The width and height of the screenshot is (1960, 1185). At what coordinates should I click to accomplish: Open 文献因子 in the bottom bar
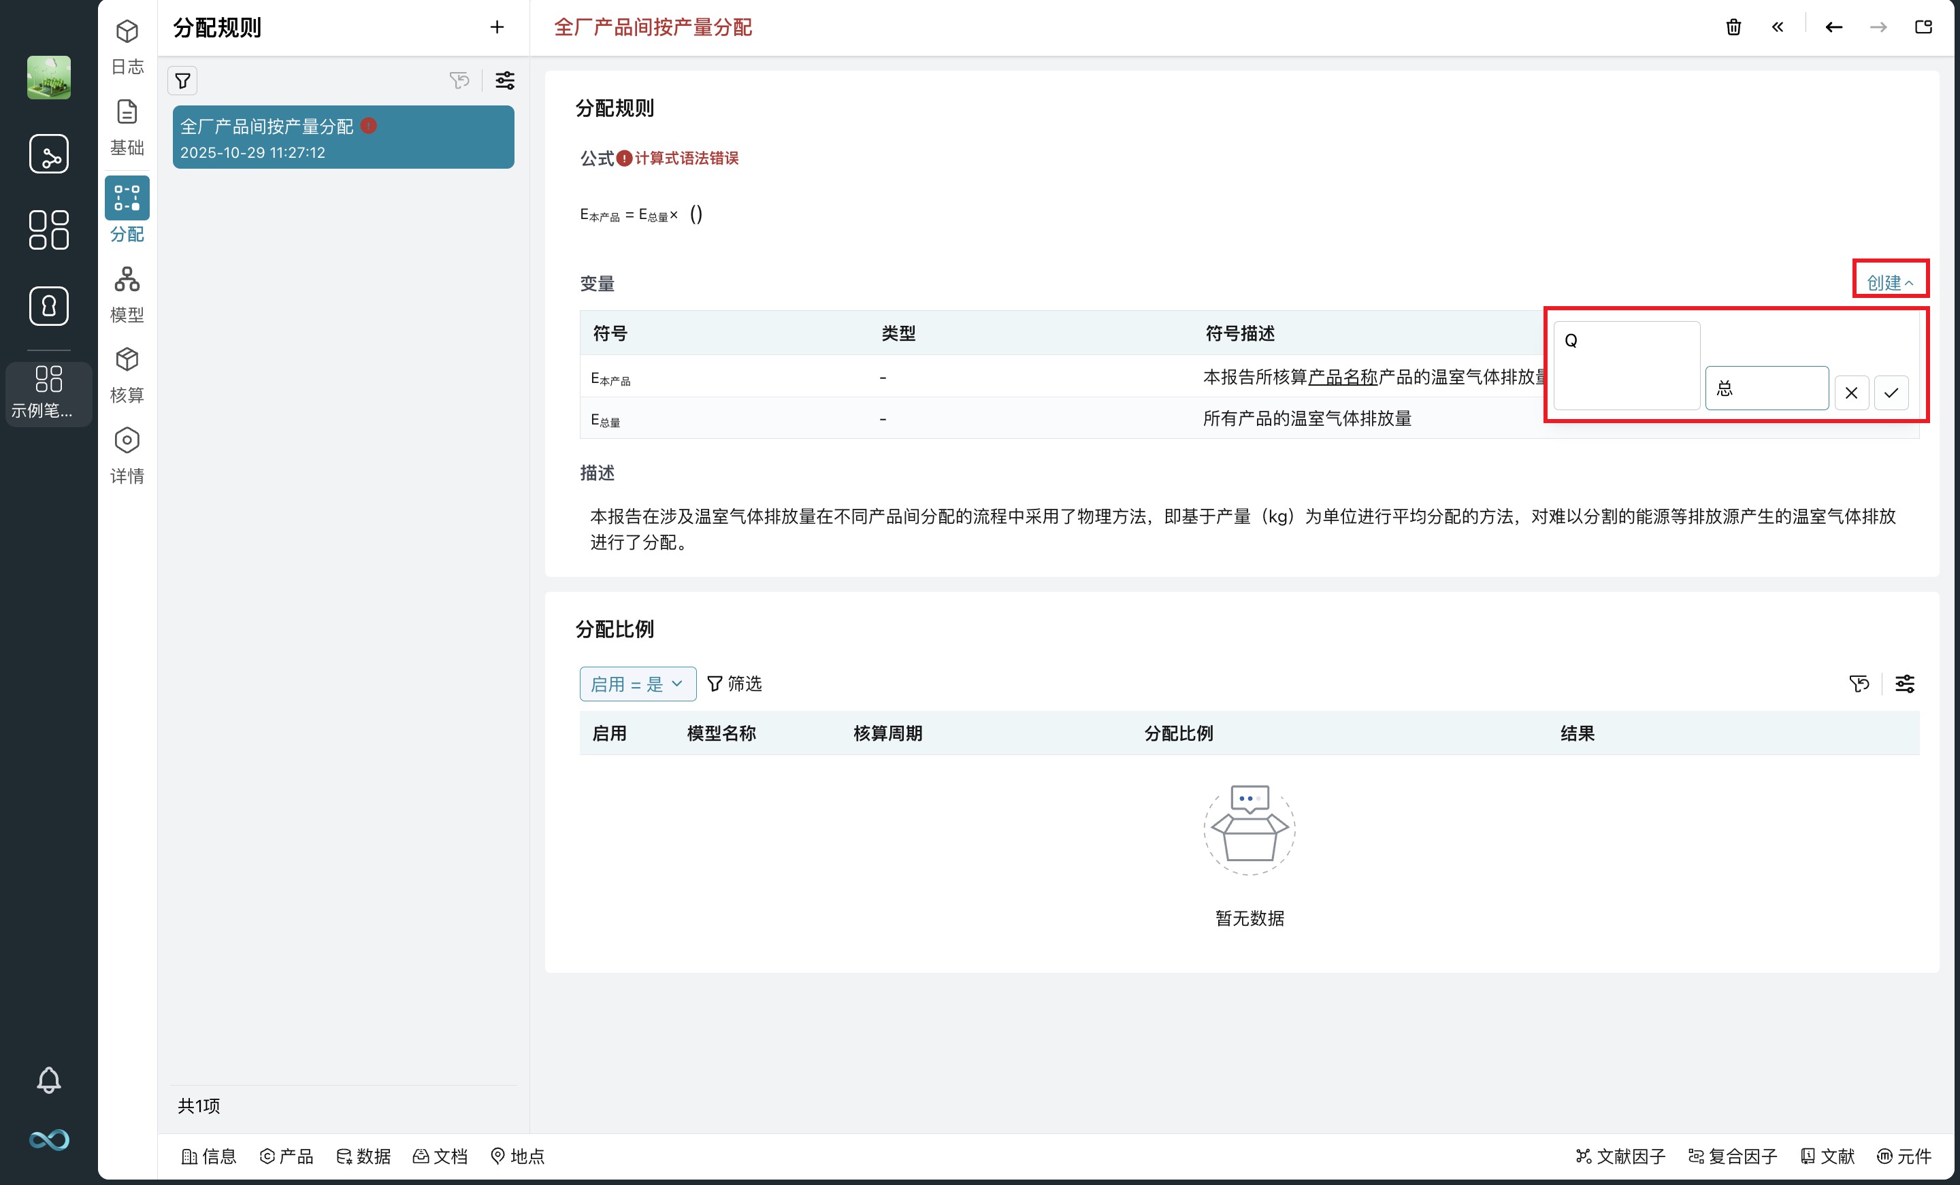[x=1620, y=1156]
